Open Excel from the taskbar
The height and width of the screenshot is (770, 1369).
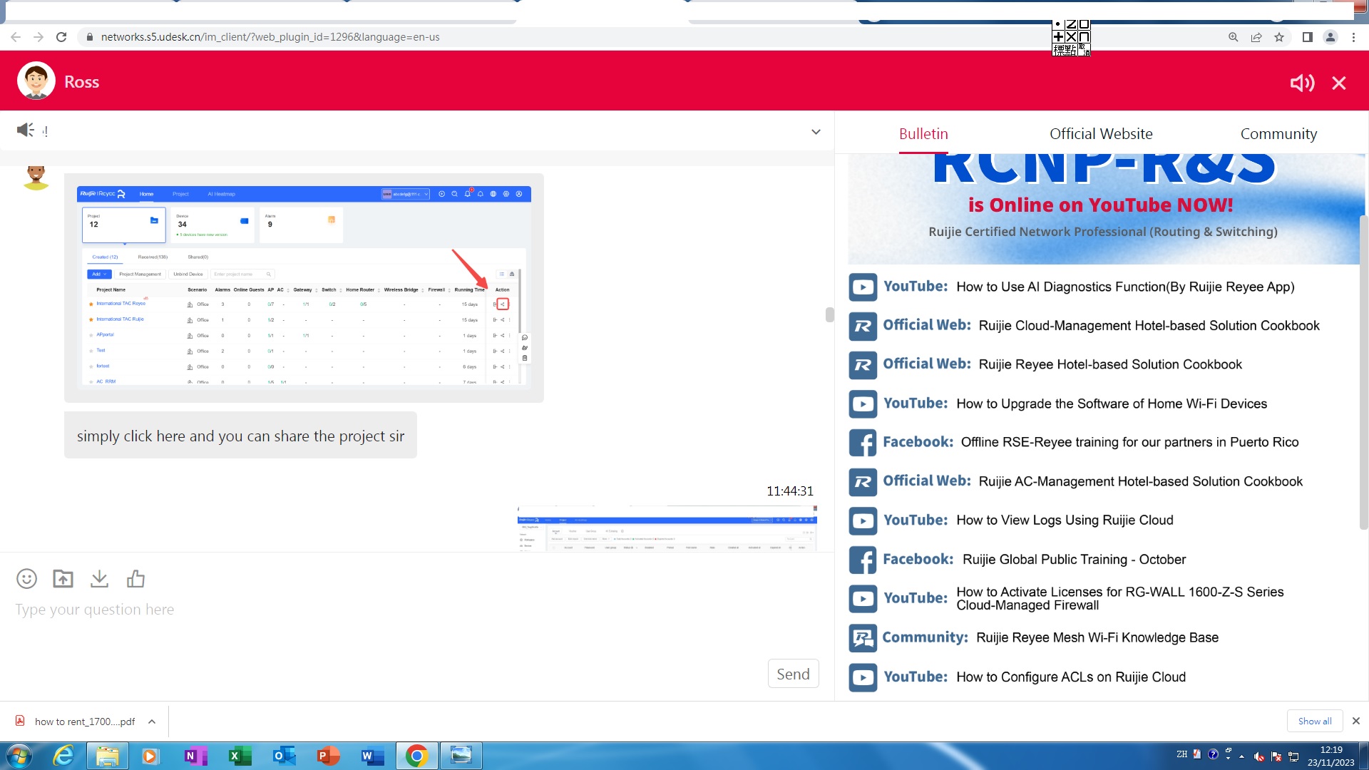240,756
